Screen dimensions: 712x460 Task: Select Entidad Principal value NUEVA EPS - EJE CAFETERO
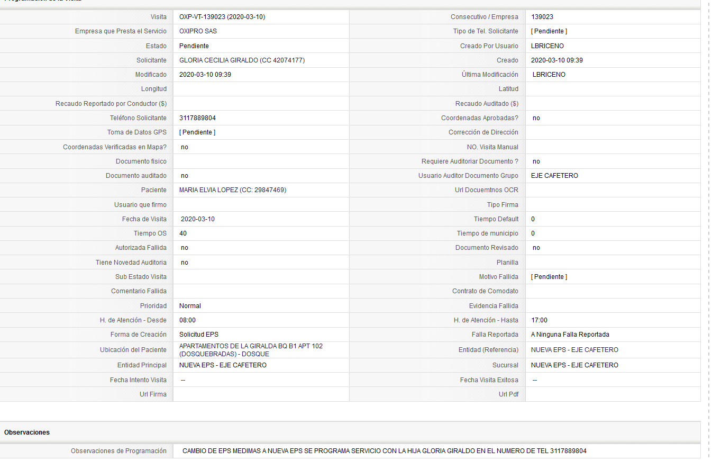[223, 365]
